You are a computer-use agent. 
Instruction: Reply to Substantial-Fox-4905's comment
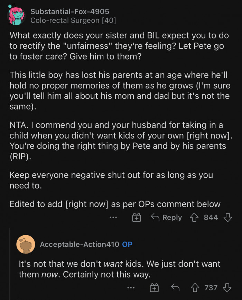click(x=167, y=218)
